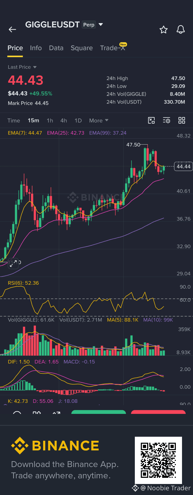The width and height of the screenshot is (193, 495).
Task: Open the multi-chart grid layout icon
Action: coord(182,120)
